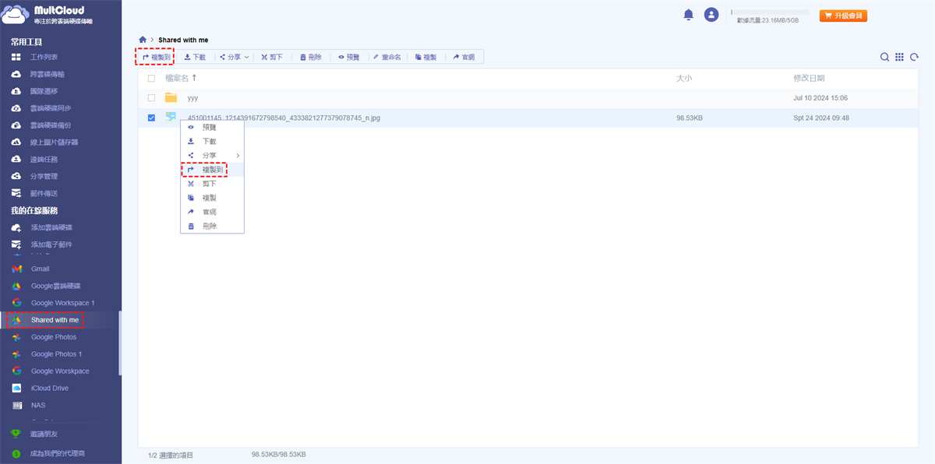Click 邀請朋友 at sidebar bottom
The height and width of the screenshot is (464, 935).
[x=44, y=434]
